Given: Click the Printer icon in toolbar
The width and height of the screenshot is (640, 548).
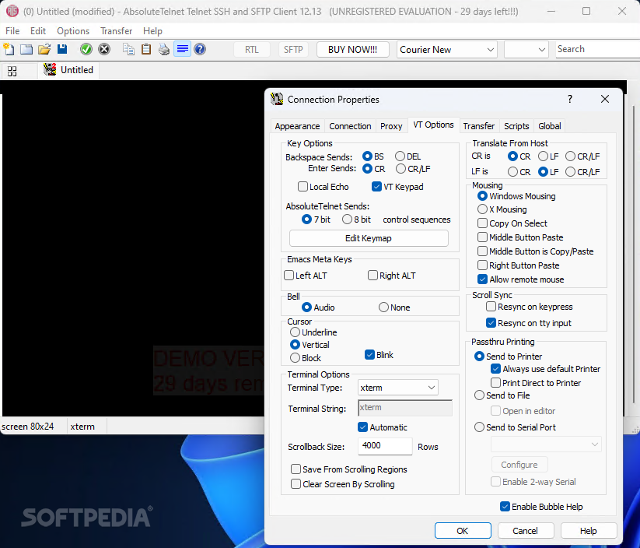Looking at the screenshot, I should tap(164, 50).
